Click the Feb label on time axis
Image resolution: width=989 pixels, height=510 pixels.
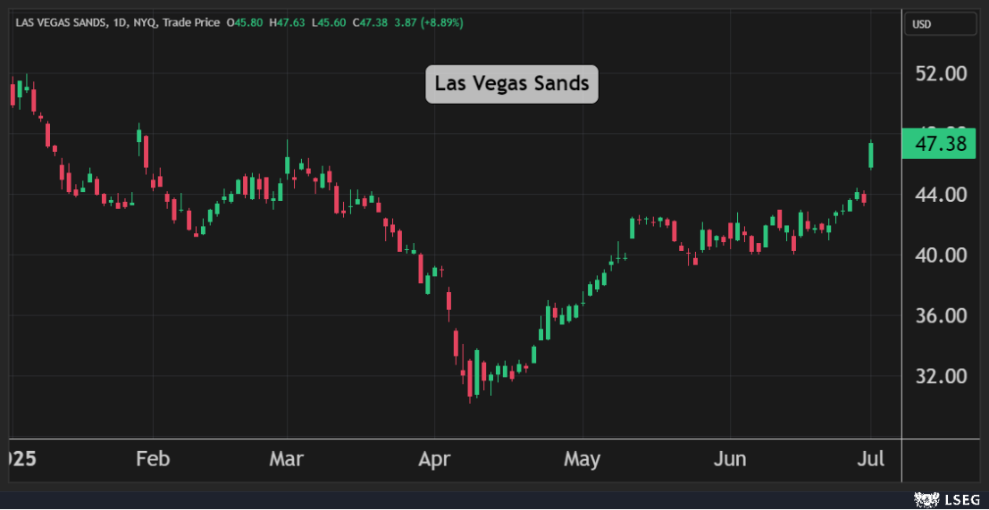[x=153, y=460]
